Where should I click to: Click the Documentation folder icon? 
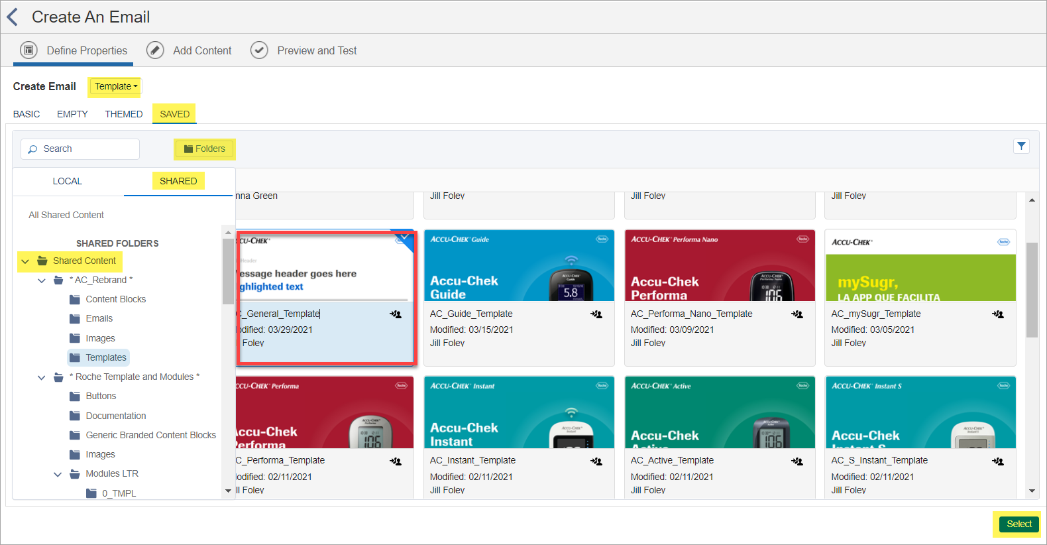click(75, 416)
